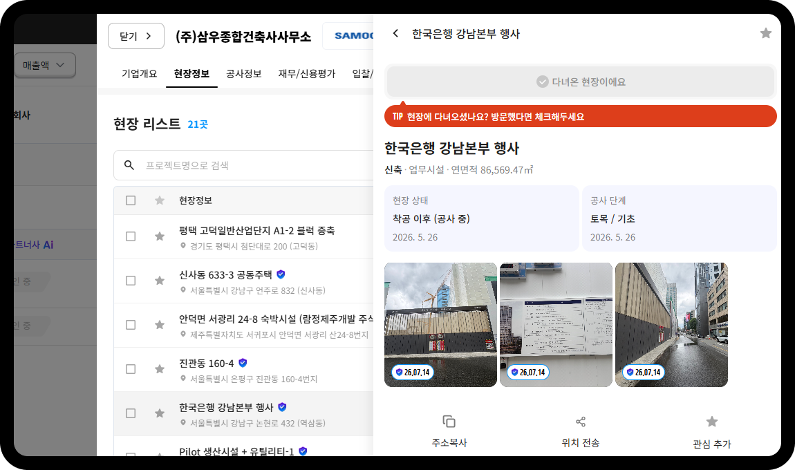795x470 pixels.
Task: Star the 안덕면 서광리 24-8 row
Action: (x=160, y=324)
